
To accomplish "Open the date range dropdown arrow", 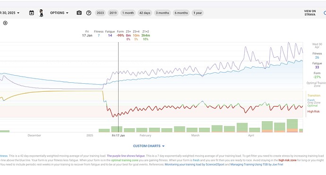I will click(18, 13).
